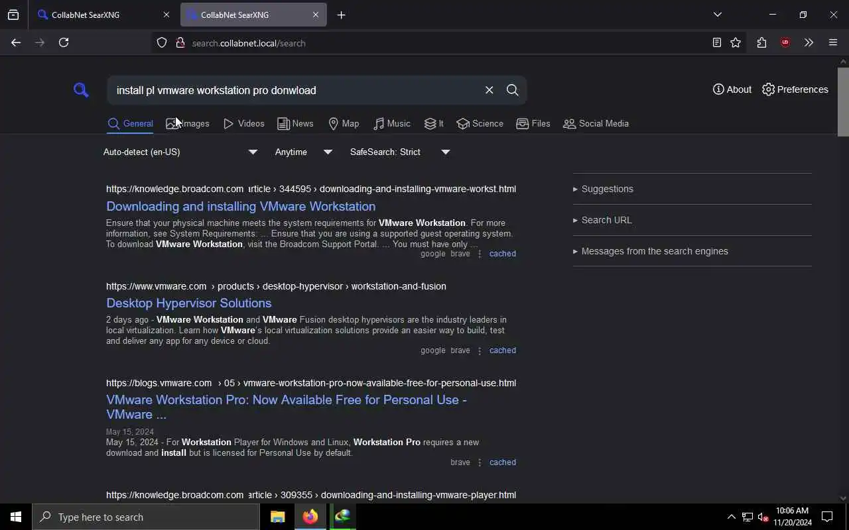This screenshot has width=849, height=530.
Task: Toggle reader view icon
Action: [x=716, y=42]
